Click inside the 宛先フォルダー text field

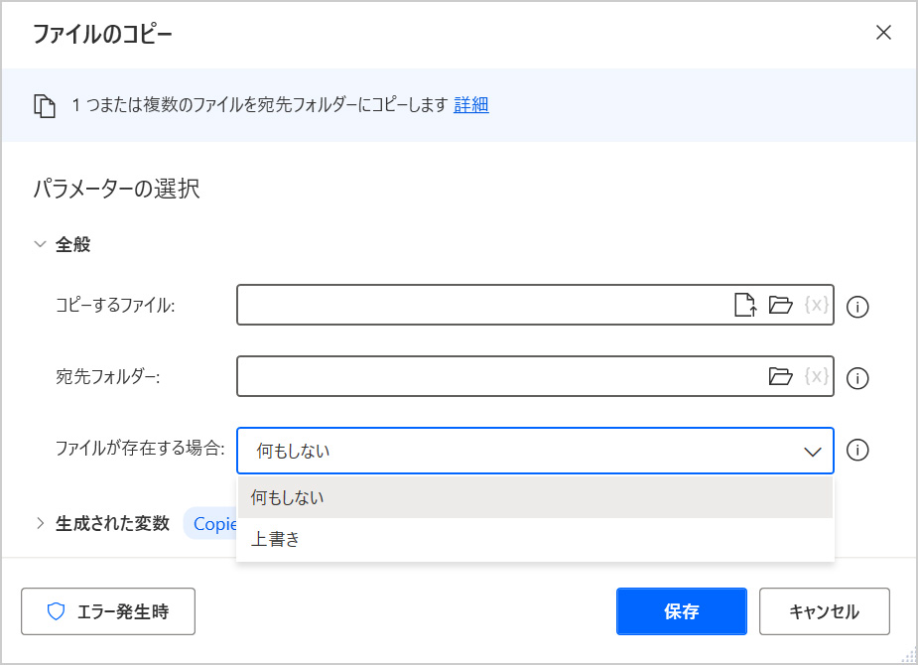point(496,377)
